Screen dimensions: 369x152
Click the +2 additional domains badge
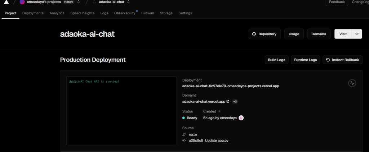(x=235, y=102)
